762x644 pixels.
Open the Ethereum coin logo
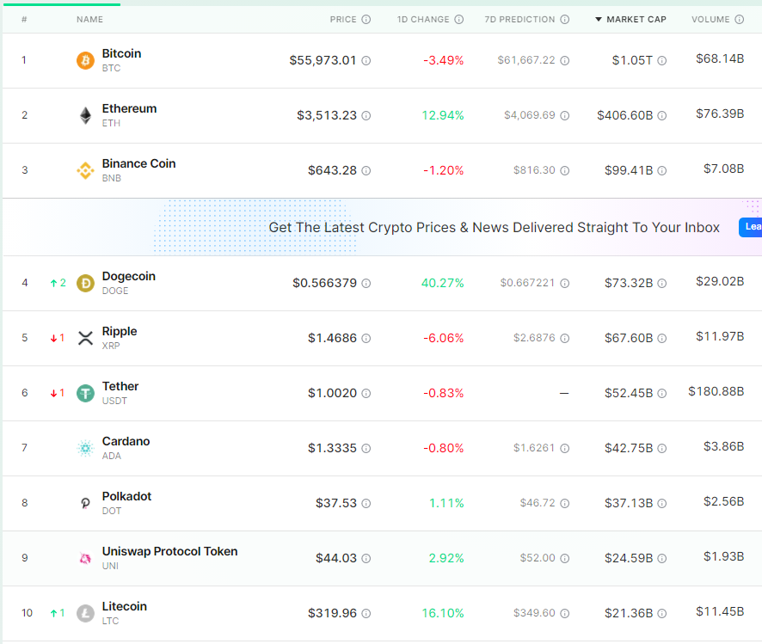pos(85,115)
